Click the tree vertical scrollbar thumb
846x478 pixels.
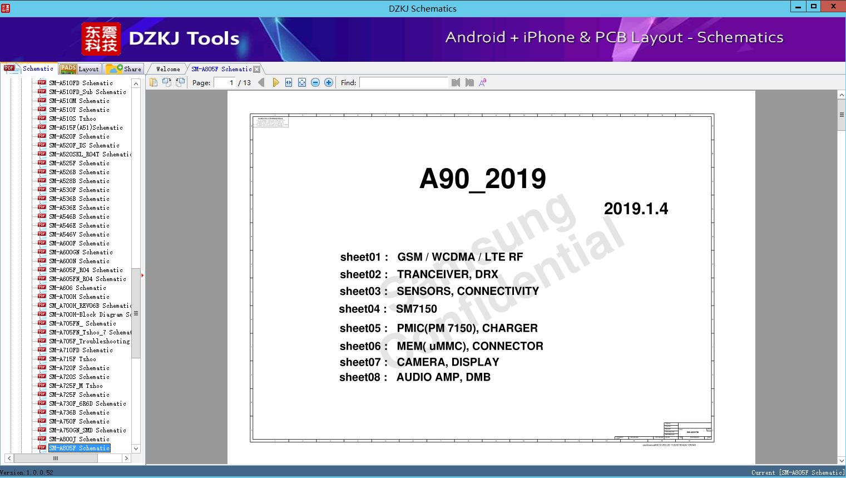click(136, 313)
